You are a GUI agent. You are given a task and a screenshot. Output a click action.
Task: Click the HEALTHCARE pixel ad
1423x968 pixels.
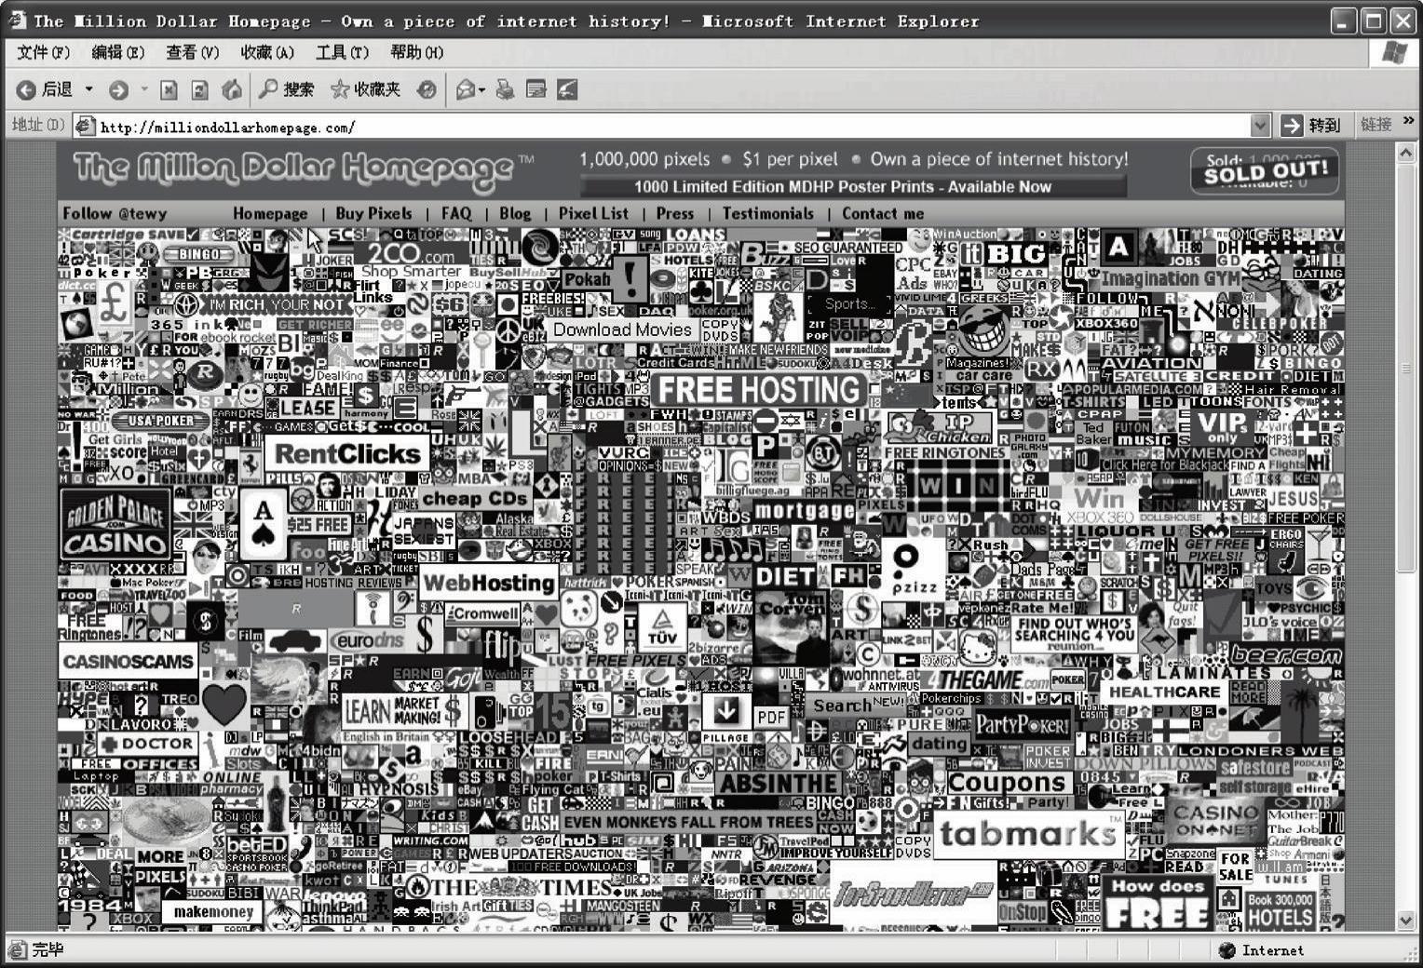tap(1164, 692)
